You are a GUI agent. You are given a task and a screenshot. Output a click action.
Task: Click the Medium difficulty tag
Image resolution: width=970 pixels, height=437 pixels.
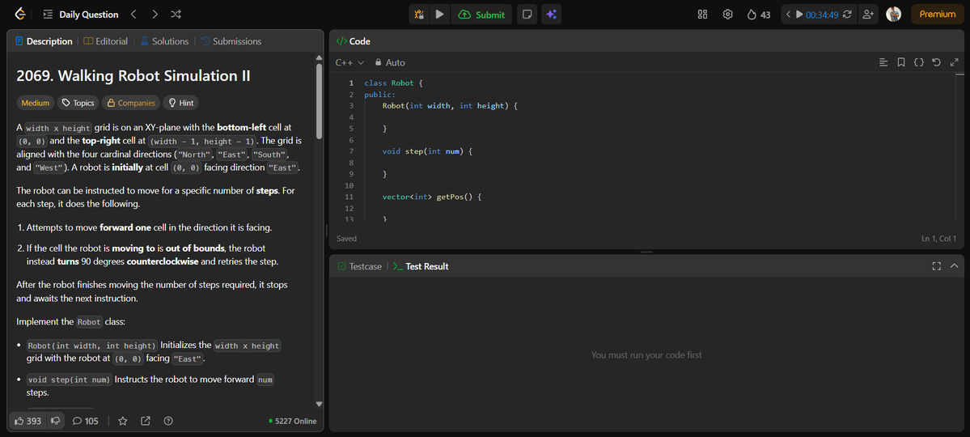pos(36,103)
